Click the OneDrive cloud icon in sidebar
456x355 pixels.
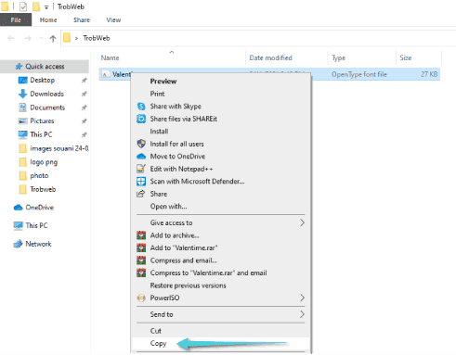click(x=19, y=208)
